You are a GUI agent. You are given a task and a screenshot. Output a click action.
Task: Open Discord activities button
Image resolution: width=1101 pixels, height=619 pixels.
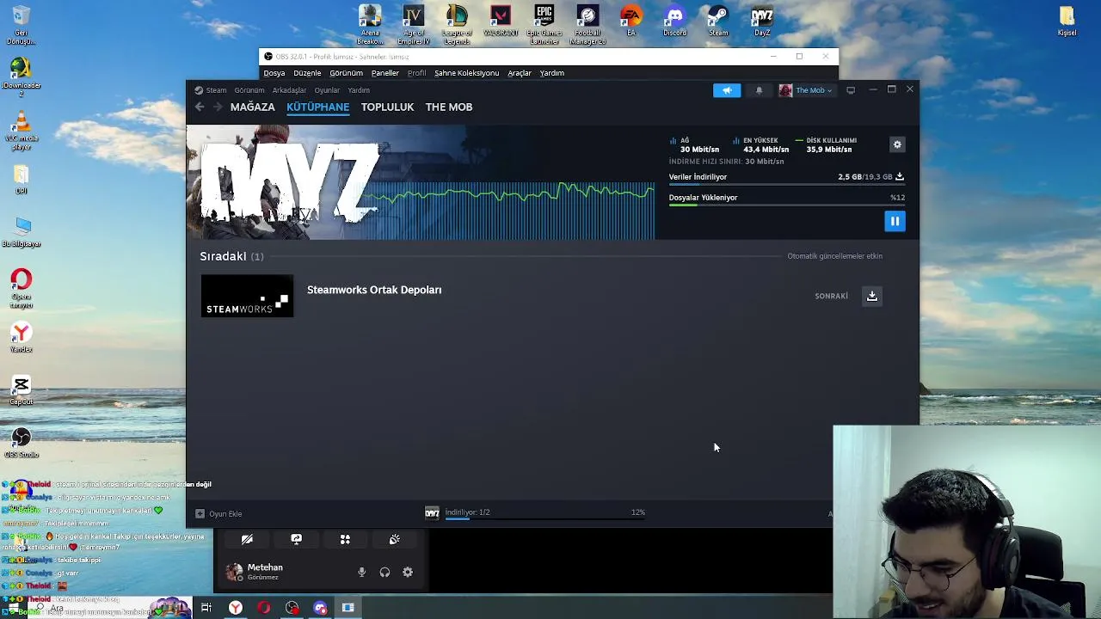click(345, 539)
